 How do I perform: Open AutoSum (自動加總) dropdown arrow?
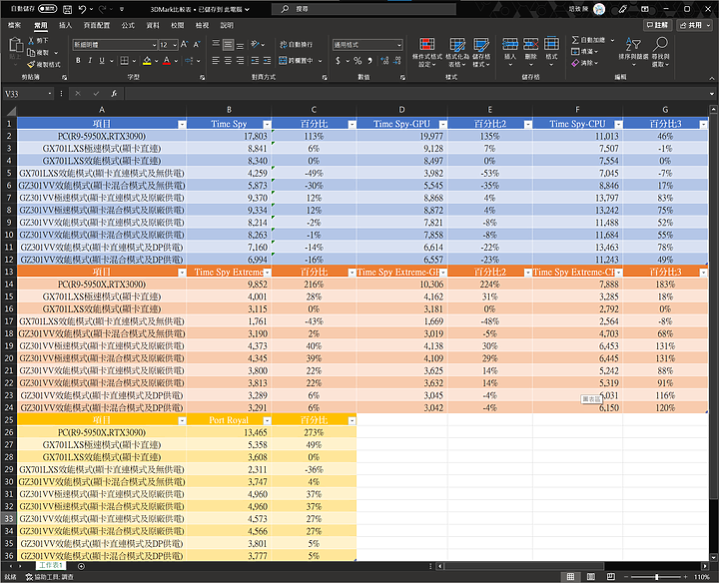(x=612, y=40)
